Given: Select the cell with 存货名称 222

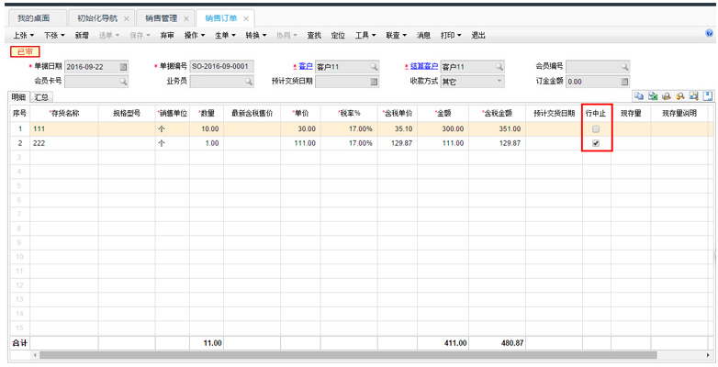Looking at the screenshot, I should coord(64,143).
